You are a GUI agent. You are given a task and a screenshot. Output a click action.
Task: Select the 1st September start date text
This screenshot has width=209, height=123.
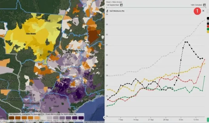coord(113,5)
